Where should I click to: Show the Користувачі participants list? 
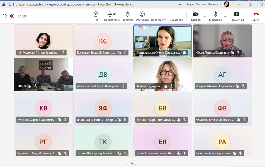(x=112, y=16)
